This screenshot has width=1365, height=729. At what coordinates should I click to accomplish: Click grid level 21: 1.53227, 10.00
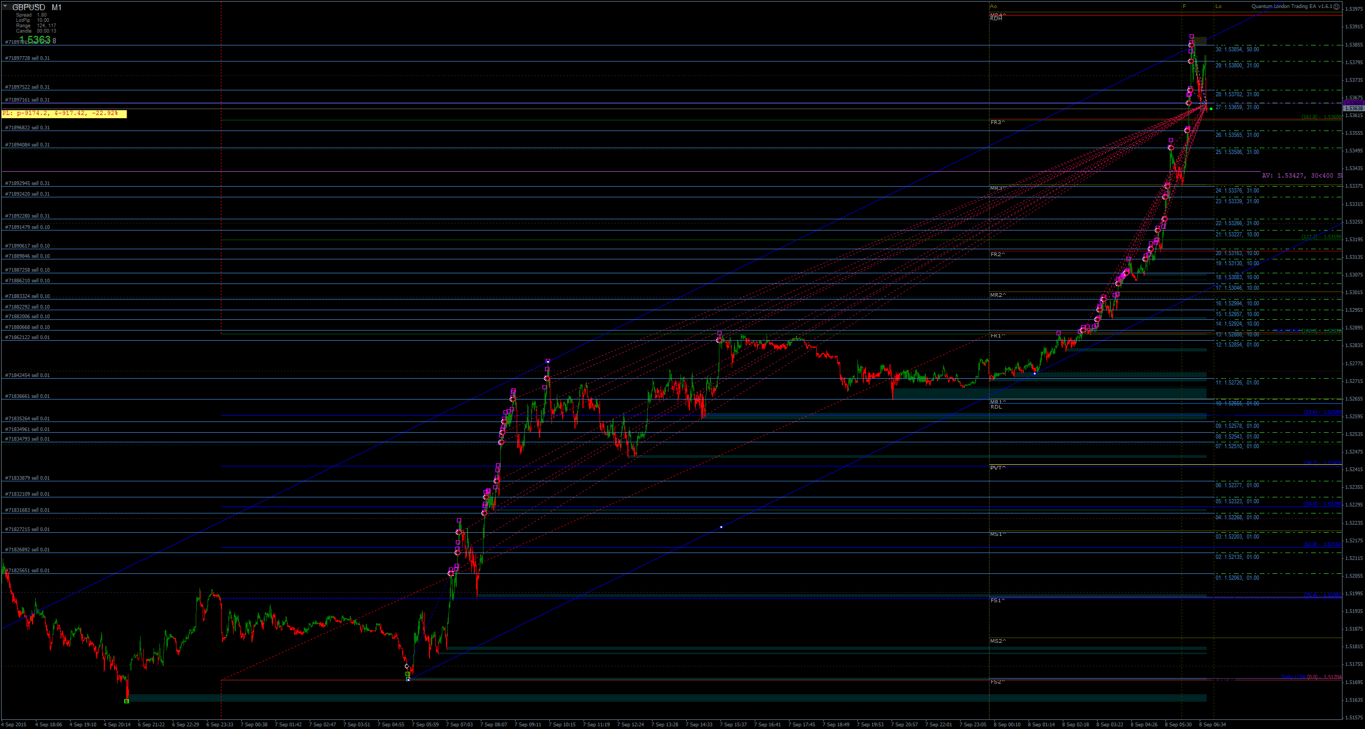click(x=1237, y=234)
